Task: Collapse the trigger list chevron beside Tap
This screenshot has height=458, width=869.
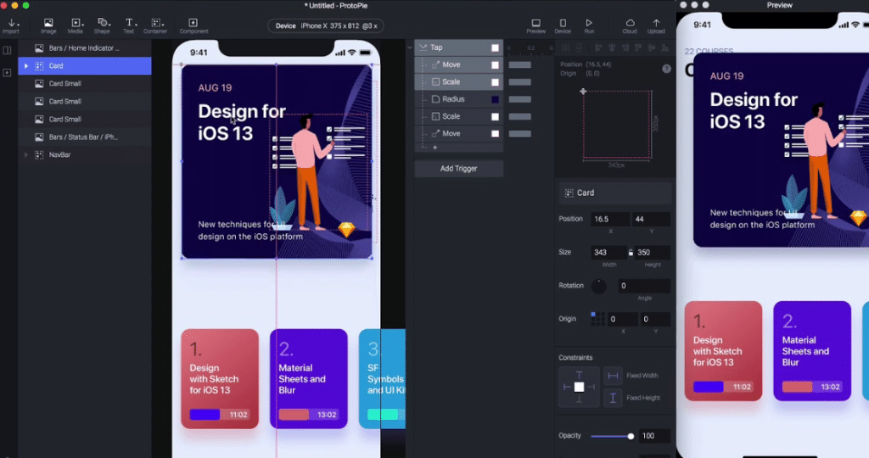Action: 410,47
